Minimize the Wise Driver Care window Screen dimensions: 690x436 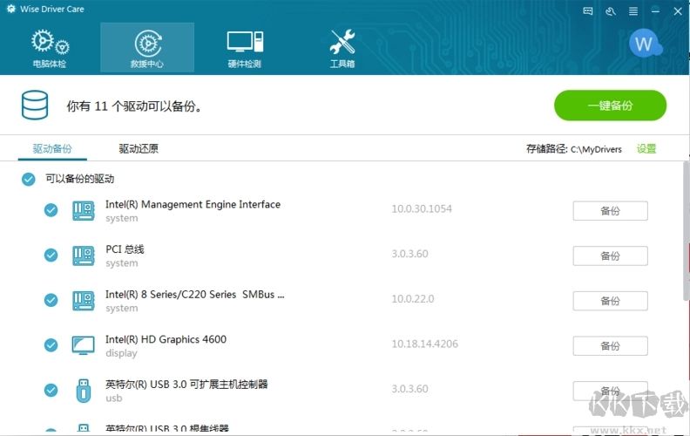point(655,11)
